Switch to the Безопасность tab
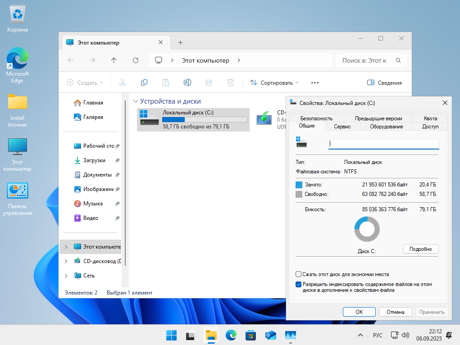The width and height of the screenshot is (460, 345). (x=316, y=118)
